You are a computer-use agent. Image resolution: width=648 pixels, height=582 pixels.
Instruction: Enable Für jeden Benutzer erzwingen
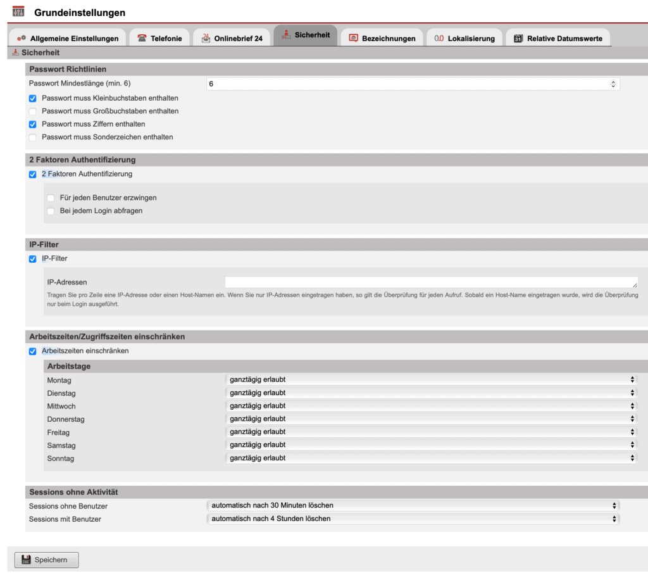[x=51, y=198]
